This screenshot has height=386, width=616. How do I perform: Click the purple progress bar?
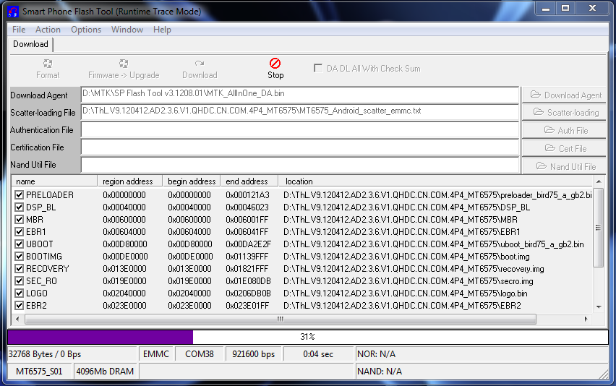tap(100, 337)
